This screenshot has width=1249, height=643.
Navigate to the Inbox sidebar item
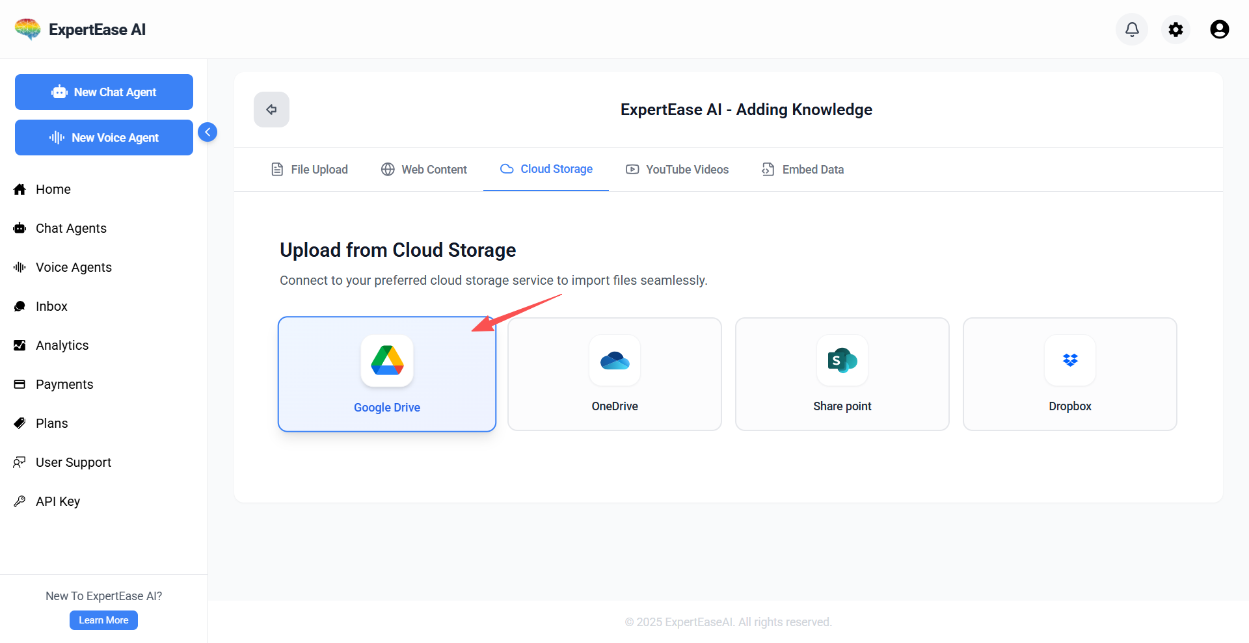tap(51, 306)
